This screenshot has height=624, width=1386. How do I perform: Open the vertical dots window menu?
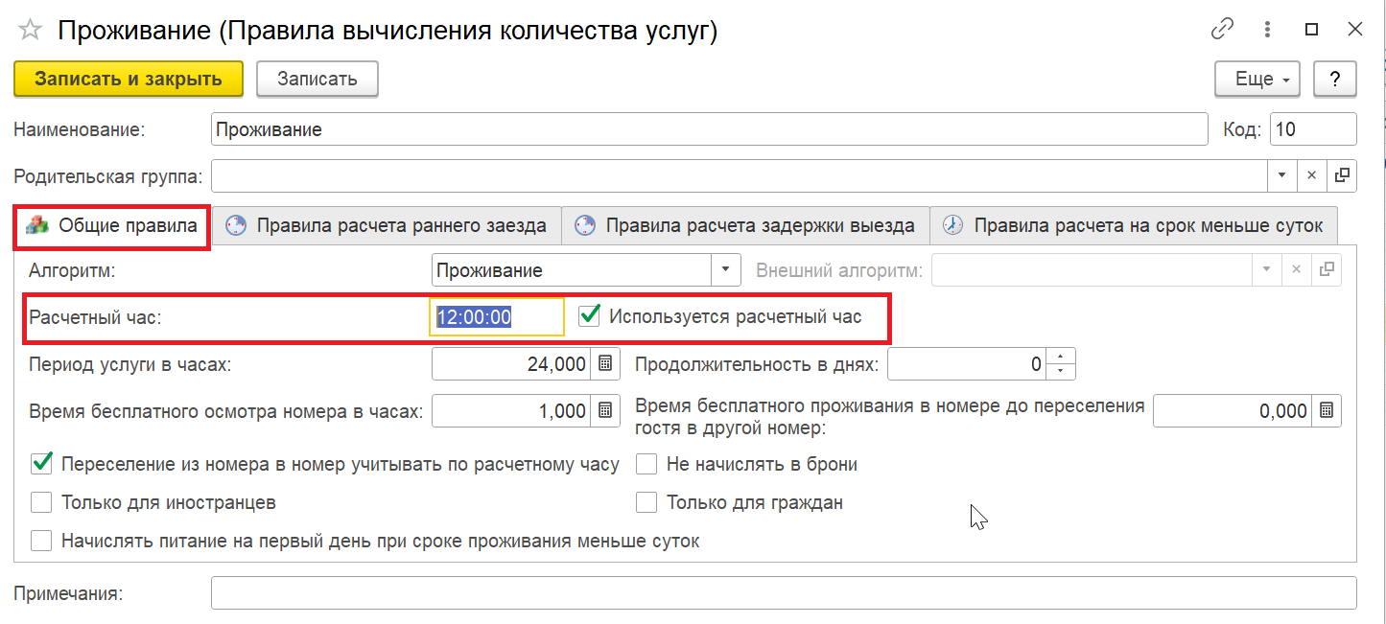(1269, 30)
